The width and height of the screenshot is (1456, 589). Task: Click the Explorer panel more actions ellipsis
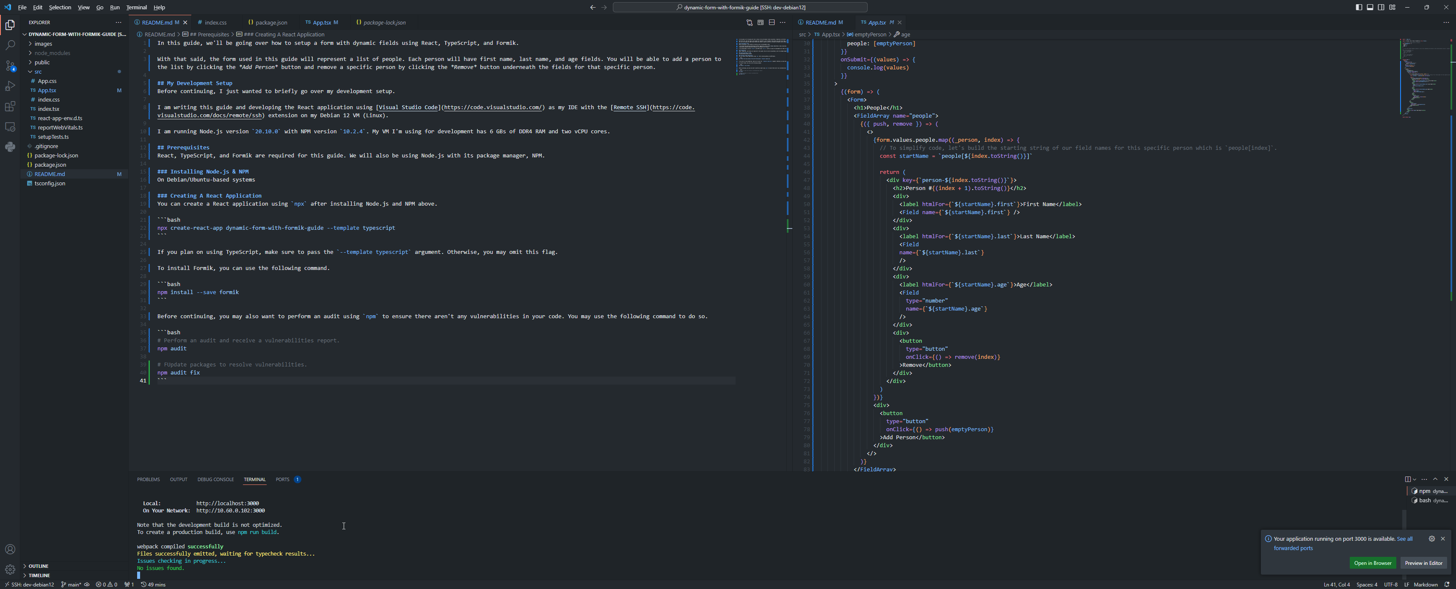click(x=118, y=22)
